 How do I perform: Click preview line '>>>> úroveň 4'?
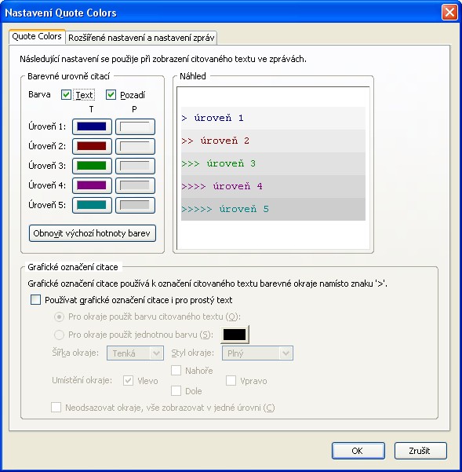click(x=273, y=186)
